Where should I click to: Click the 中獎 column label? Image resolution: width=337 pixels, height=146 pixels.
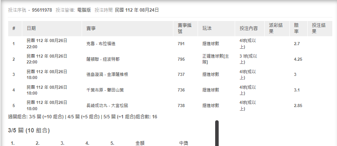(x=184, y=143)
